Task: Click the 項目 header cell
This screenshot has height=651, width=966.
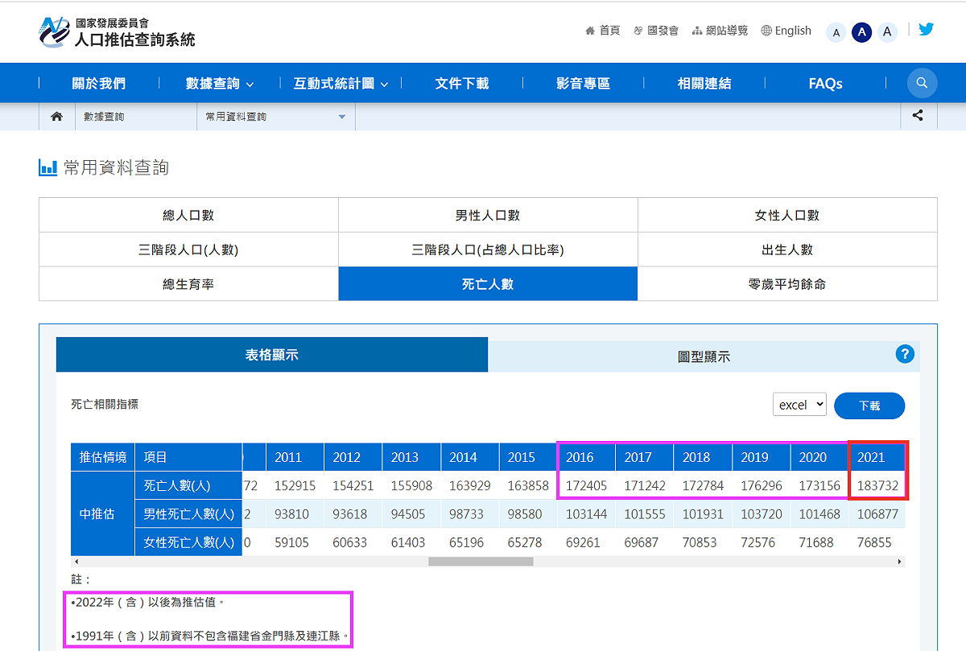Action: pyautogui.click(x=188, y=457)
